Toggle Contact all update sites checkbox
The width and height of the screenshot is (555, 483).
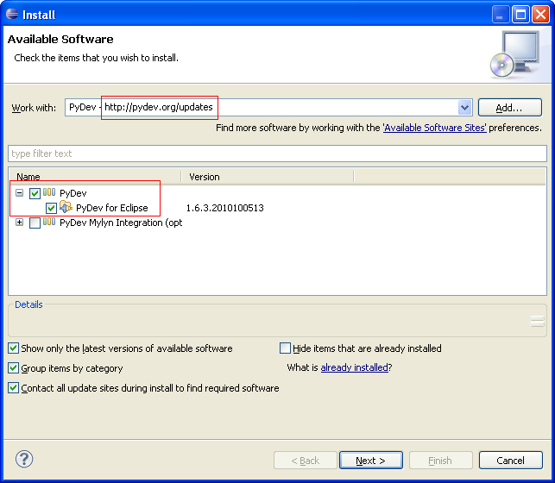click(14, 388)
